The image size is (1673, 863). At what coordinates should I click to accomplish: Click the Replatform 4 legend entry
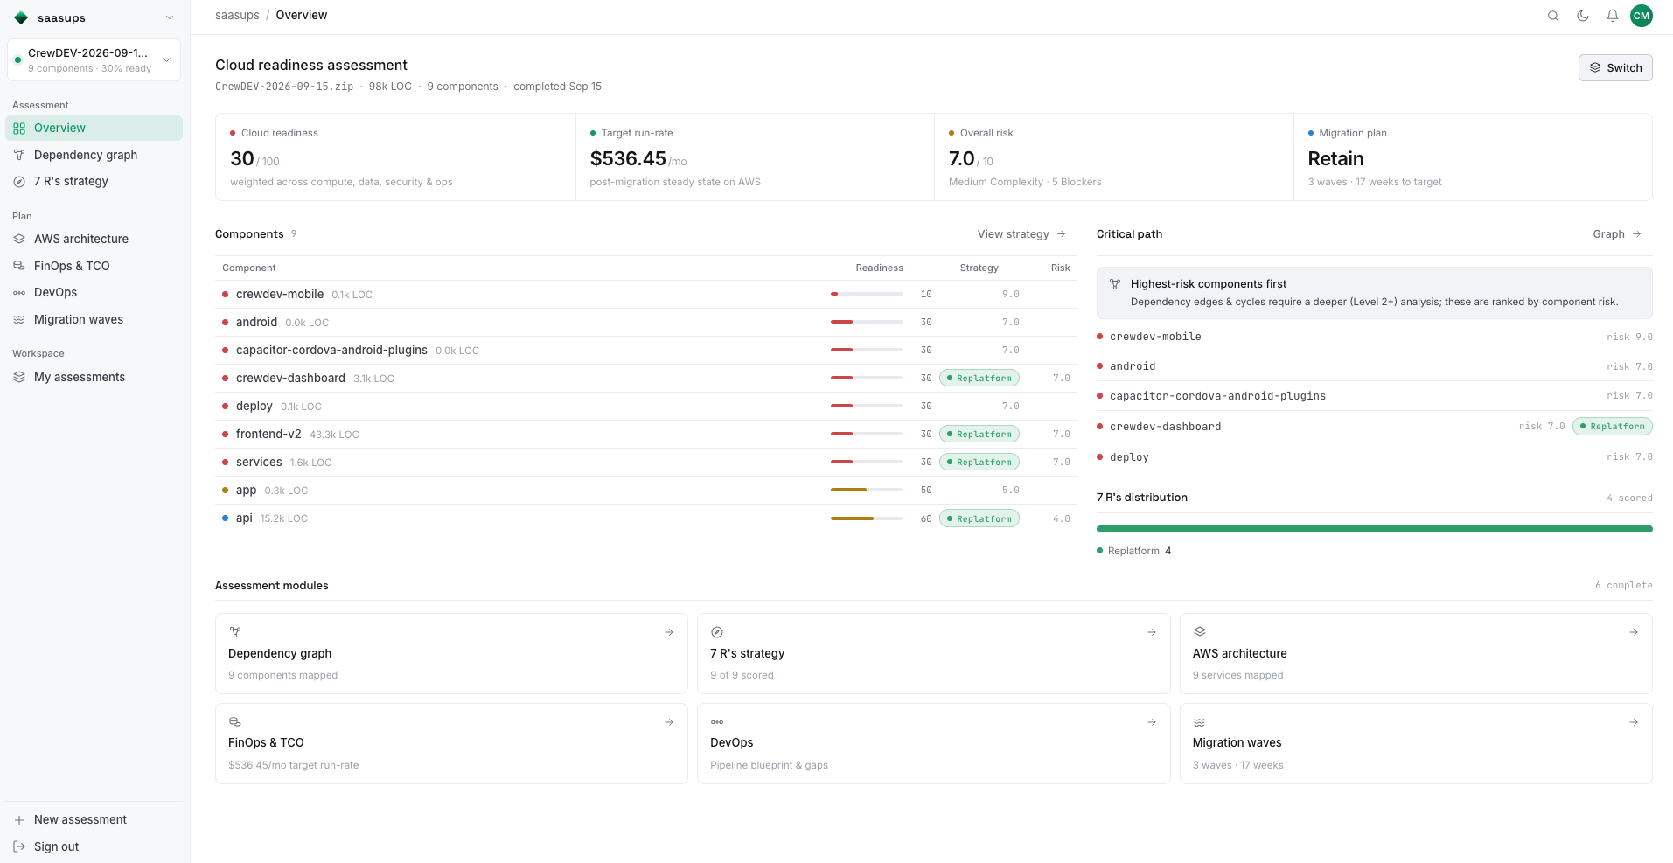1134,551
